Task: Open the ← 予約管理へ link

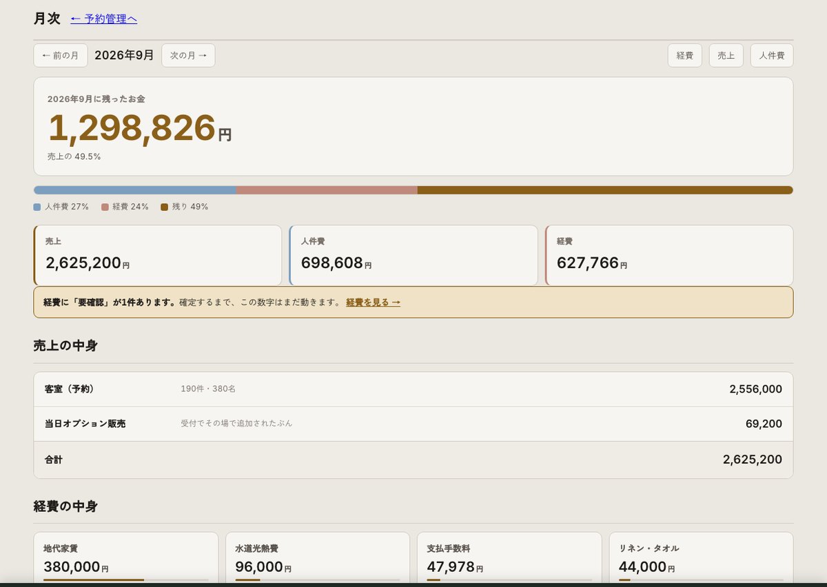Action: click(x=104, y=19)
